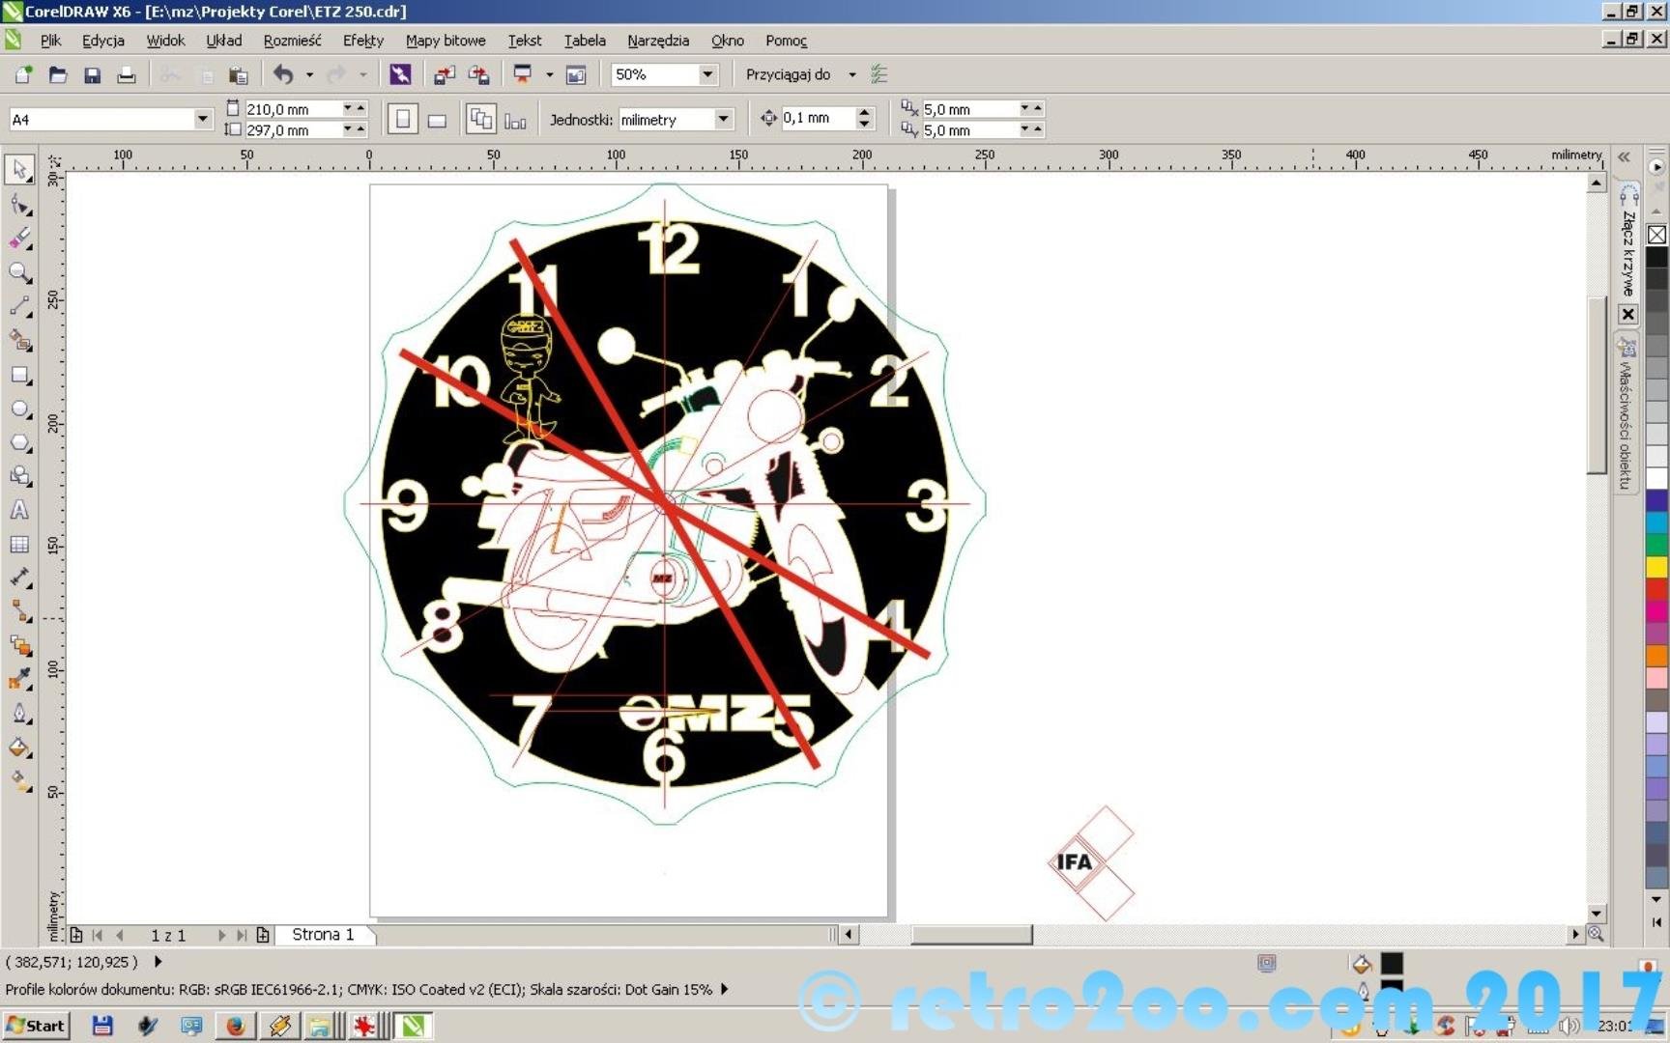
Task: Pick the yellow swatch in color palette
Action: 1656,567
